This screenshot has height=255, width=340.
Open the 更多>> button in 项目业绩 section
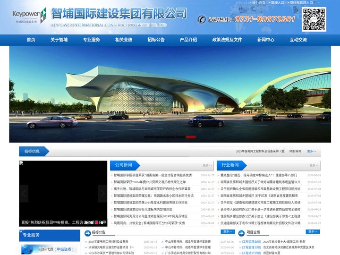coord(313,232)
